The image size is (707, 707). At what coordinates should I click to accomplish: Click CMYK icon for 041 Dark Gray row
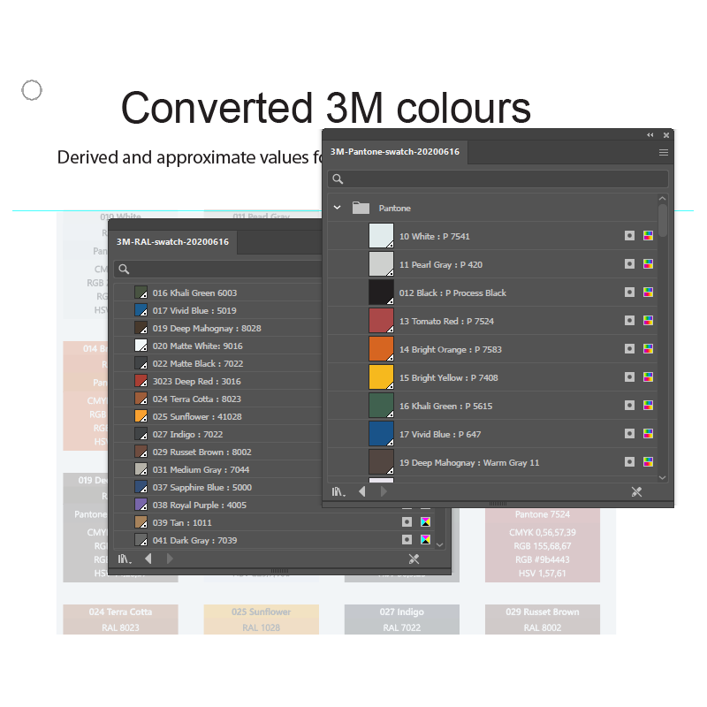coord(425,539)
